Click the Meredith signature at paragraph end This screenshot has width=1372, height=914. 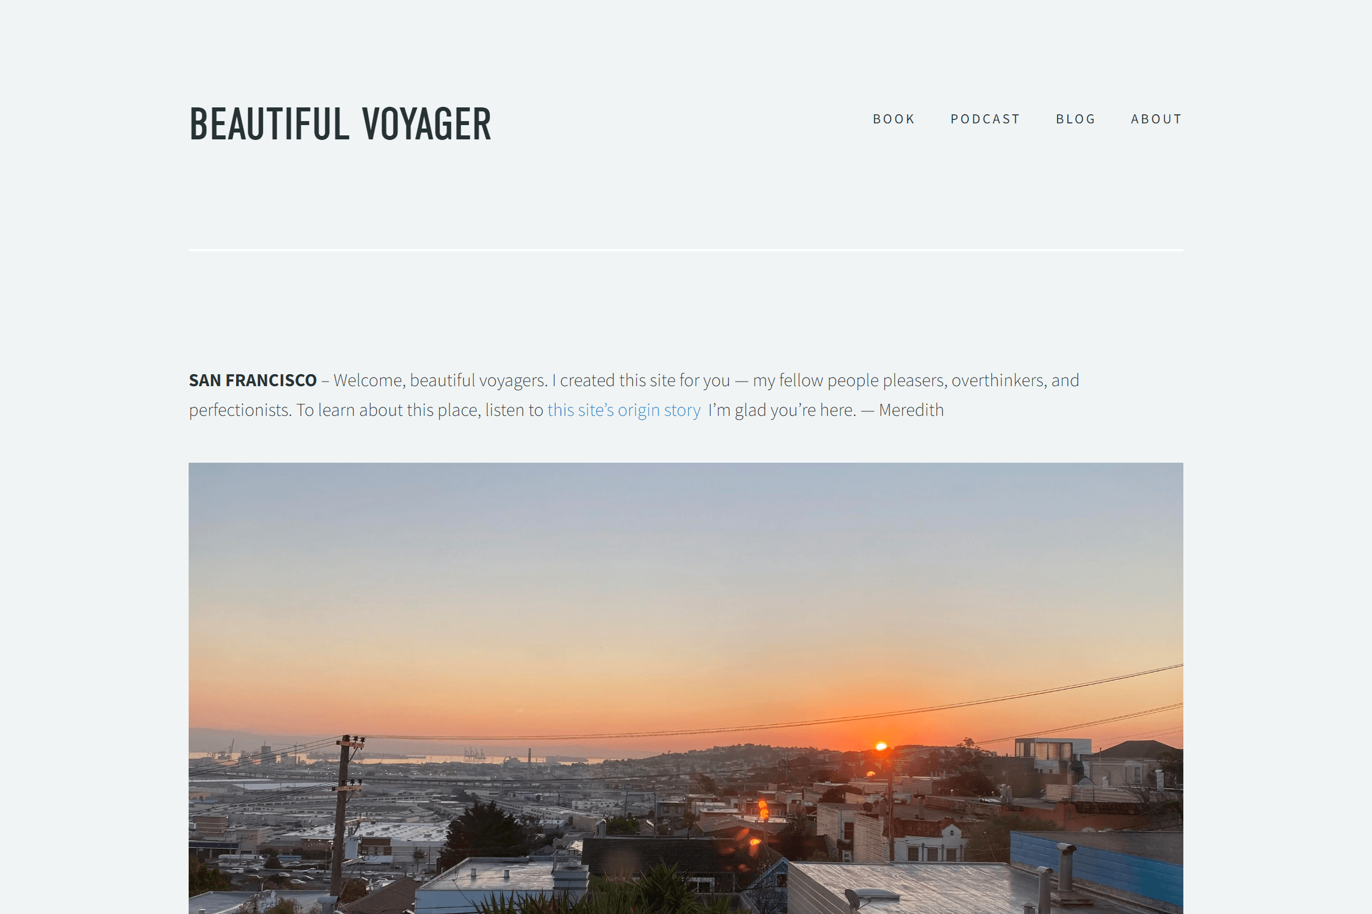pos(911,410)
